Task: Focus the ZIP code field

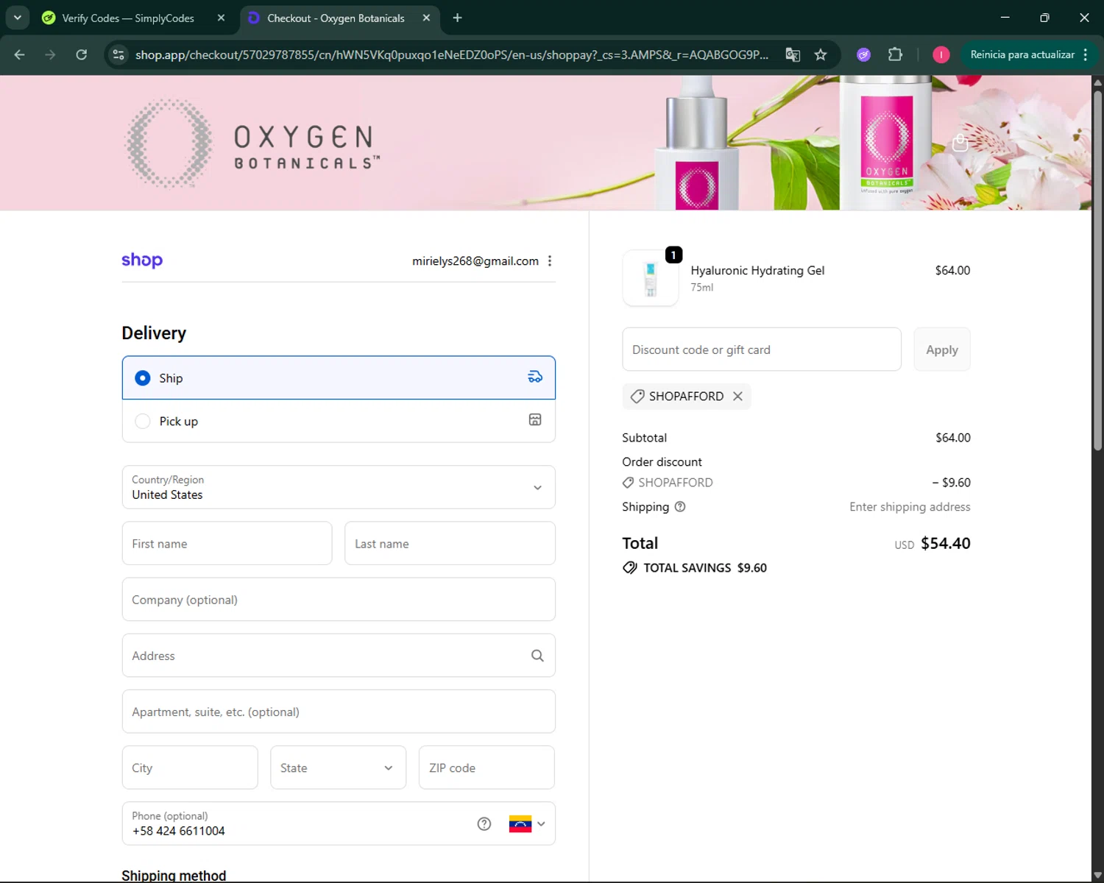Action: [486, 767]
